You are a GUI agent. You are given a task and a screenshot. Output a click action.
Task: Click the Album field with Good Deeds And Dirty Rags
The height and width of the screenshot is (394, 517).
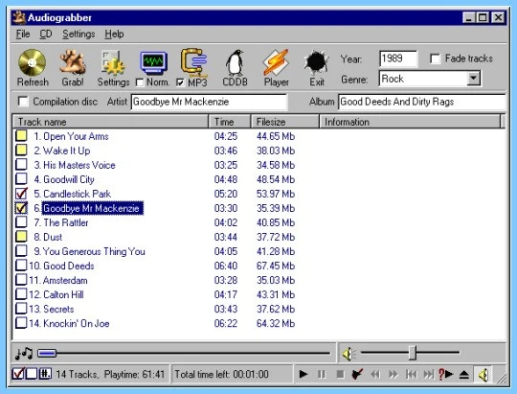[x=421, y=102]
